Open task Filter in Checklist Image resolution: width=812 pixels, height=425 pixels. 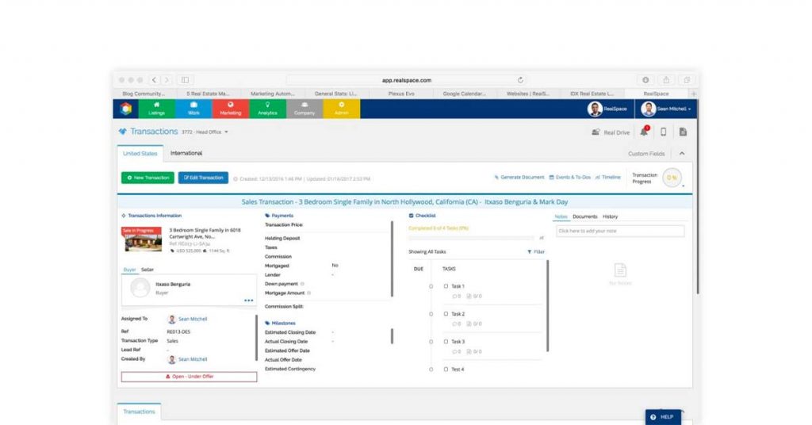[536, 251]
